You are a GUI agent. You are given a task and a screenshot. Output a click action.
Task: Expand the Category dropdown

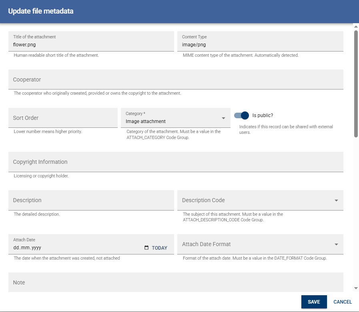tap(223, 118)
